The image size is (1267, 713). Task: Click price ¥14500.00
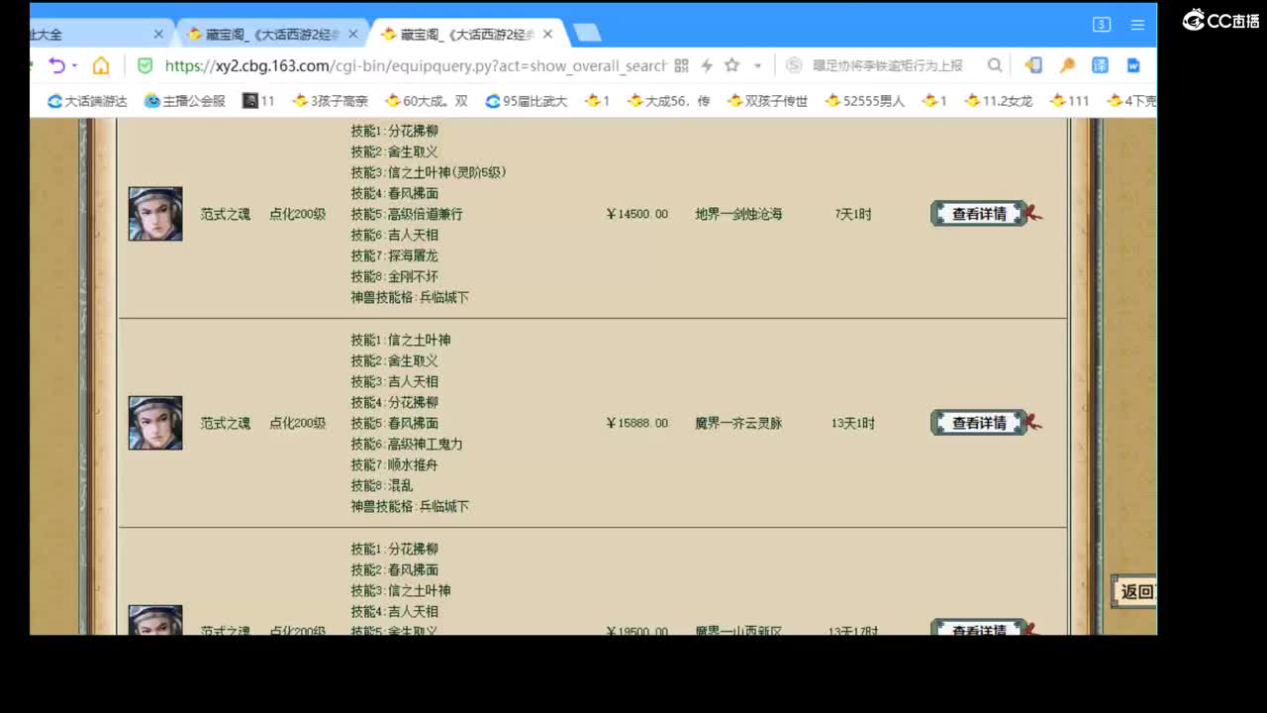click(637, 214)
